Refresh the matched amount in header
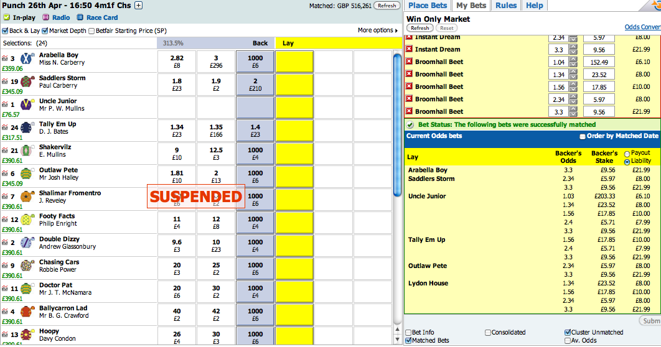 point(387,6)
